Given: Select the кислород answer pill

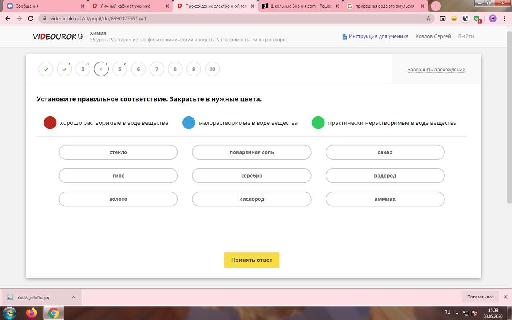Looking at the screenshot, I should click(x=252, y=199).
